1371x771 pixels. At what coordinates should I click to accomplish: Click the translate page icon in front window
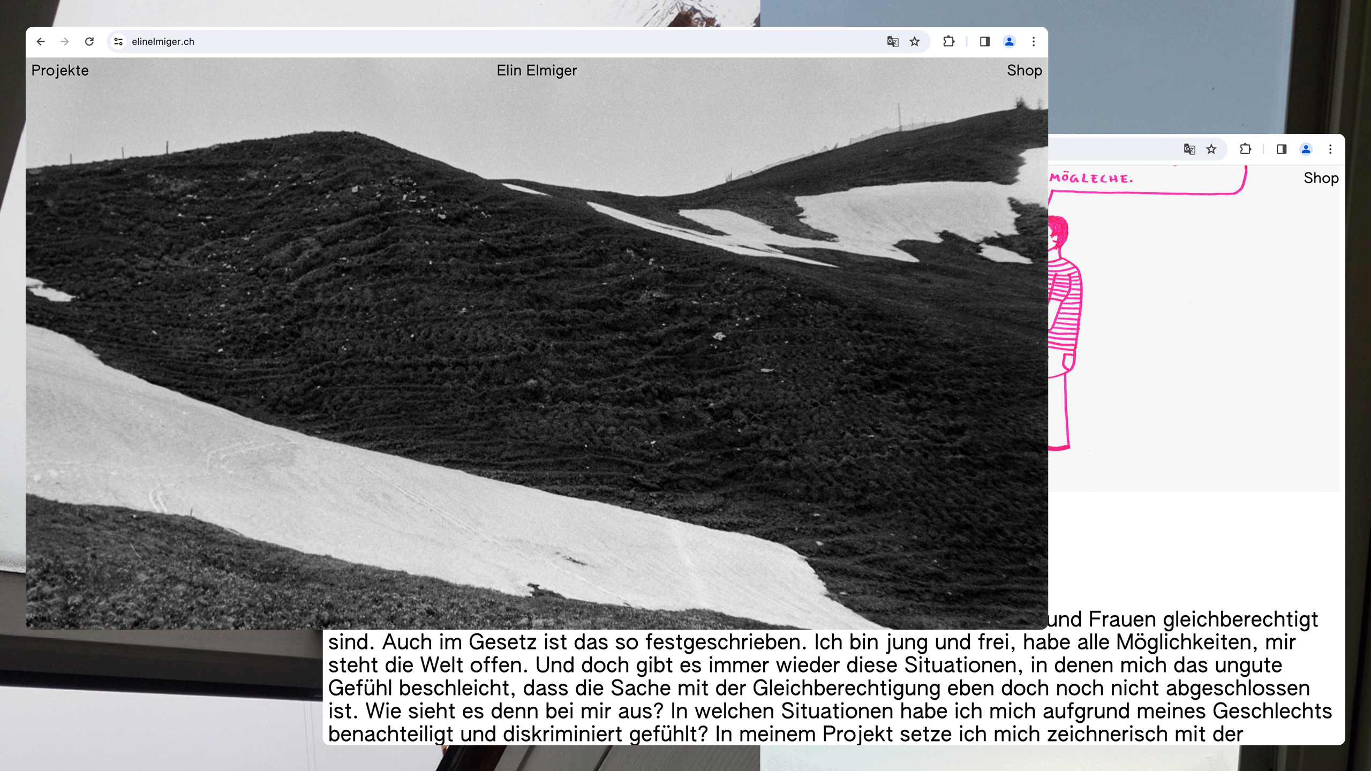[892, 41]
